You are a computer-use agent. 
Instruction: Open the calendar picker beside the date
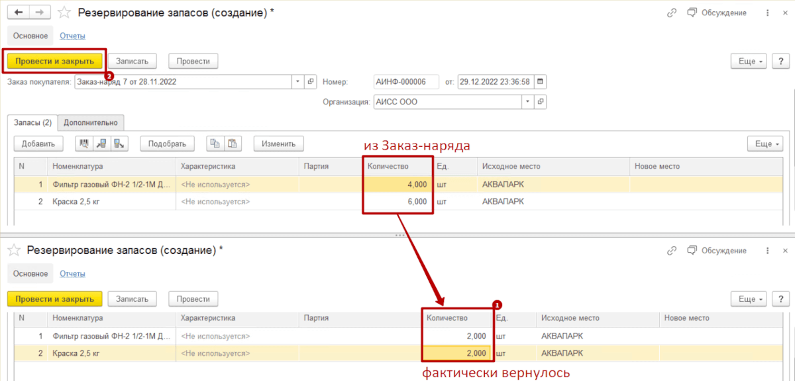[541, 82]
